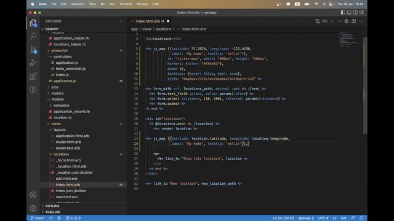Expand the OUTLINE section

84,206
